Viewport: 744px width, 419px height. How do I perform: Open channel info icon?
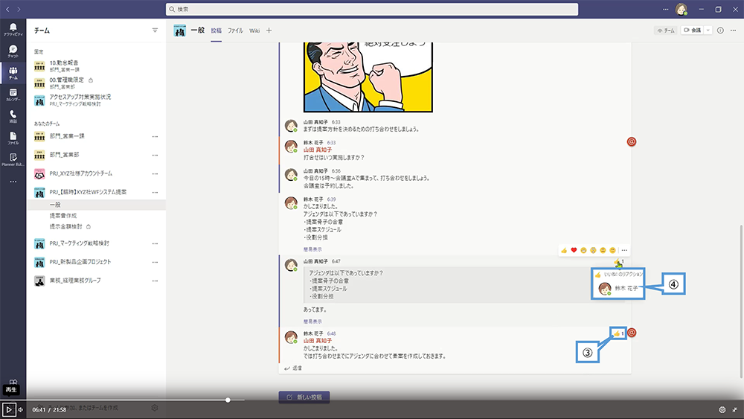[x=720, y=31]
